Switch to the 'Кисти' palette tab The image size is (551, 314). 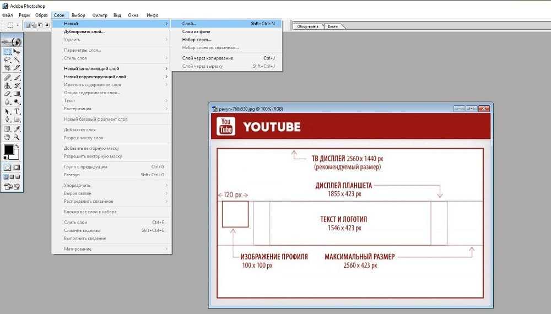[x=332, y=26]
